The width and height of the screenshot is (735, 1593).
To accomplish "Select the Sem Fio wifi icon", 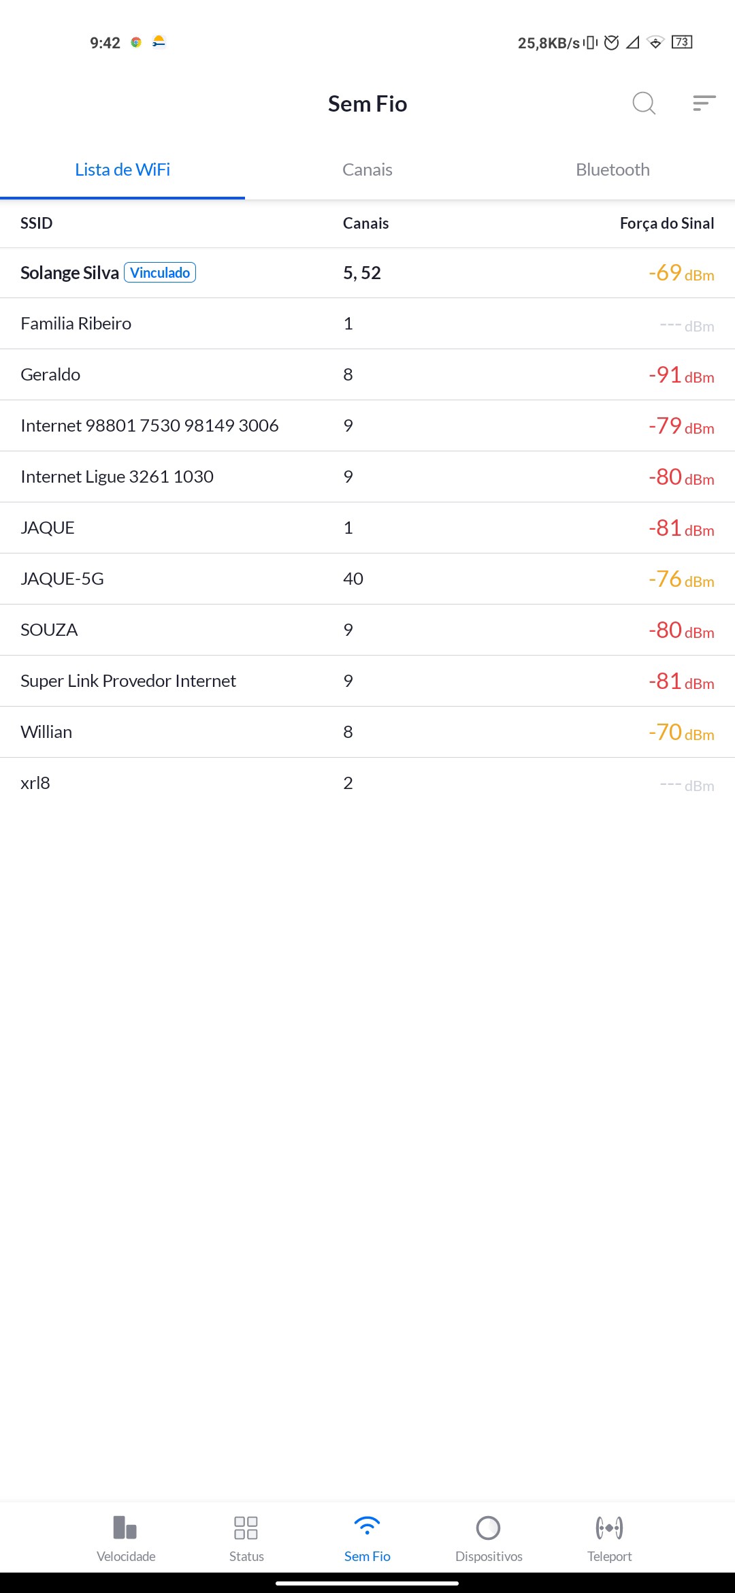I will 367,1528.
